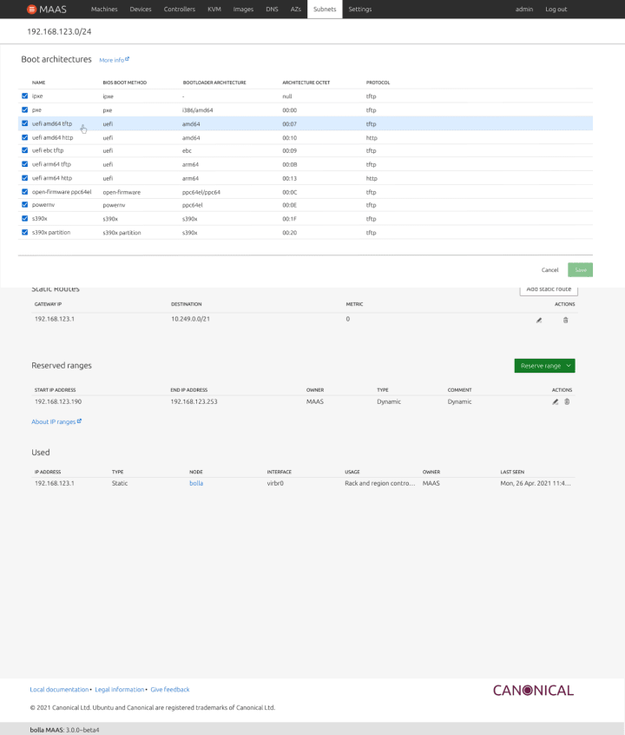Image resolution: width=625 pixels, height=735 pixels.
Task: Click destination 10.249.0.0/21
Action: click(190, 319)
